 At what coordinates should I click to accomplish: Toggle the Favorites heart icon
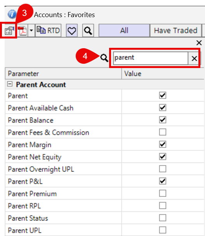point(72,30)
